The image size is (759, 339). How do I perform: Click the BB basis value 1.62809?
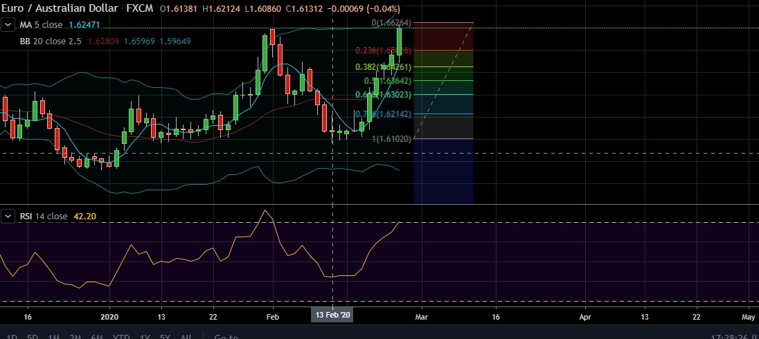click(x=104, y=41)
